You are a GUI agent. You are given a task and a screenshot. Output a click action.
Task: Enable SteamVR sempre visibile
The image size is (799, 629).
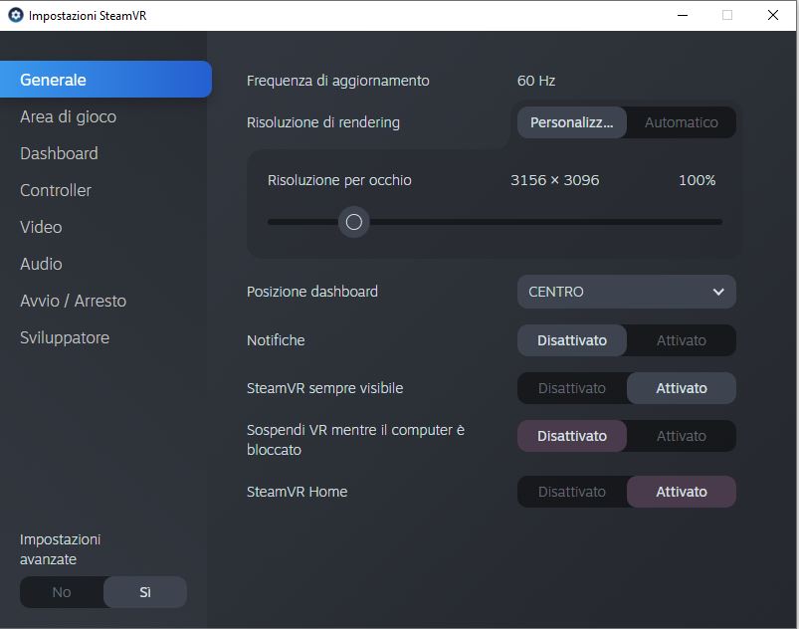(682, 388)
